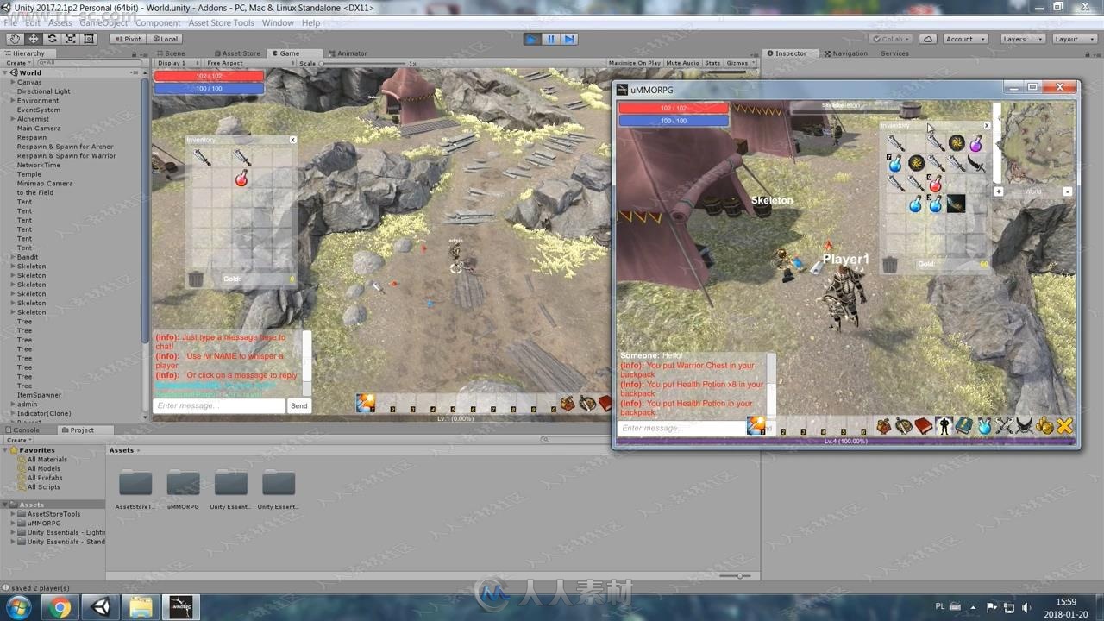Click the Pause button in Unity
The image size is (1104, 621).
pyautogui.click(x=550, y=39)
